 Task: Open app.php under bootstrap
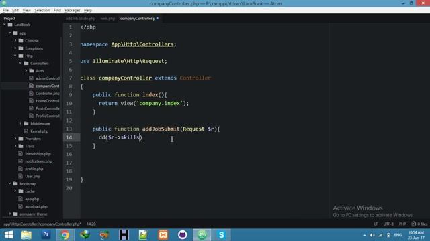click(x=32, y=199)
